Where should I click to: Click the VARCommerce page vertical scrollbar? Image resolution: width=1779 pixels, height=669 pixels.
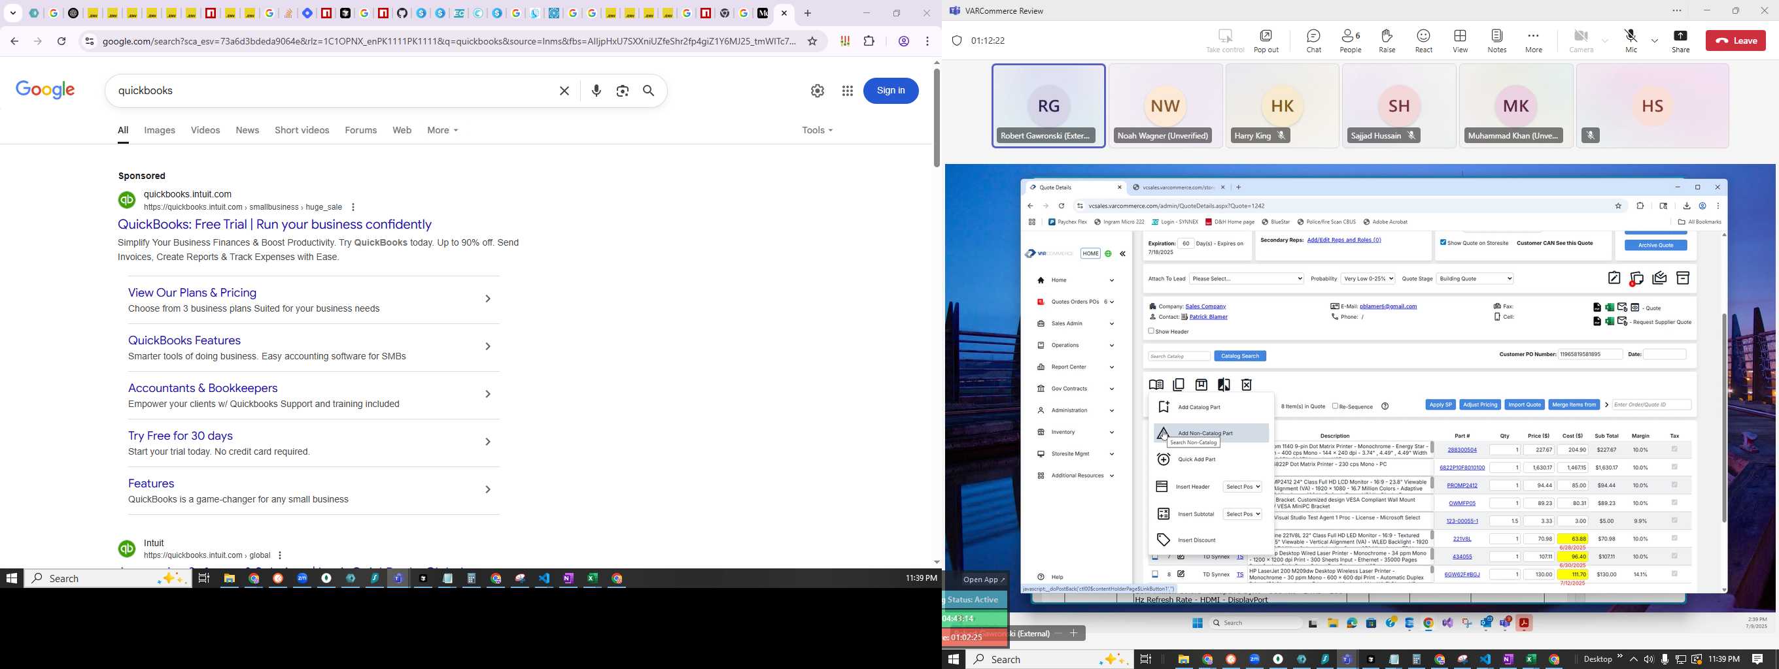click(x=1724, y=417)
